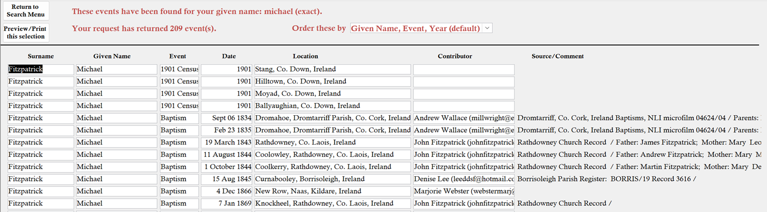The height and width of the screenshot is (212, 767).
Task: Click the Marjorie Webster contributor field
Action: (x=463, y=191)
